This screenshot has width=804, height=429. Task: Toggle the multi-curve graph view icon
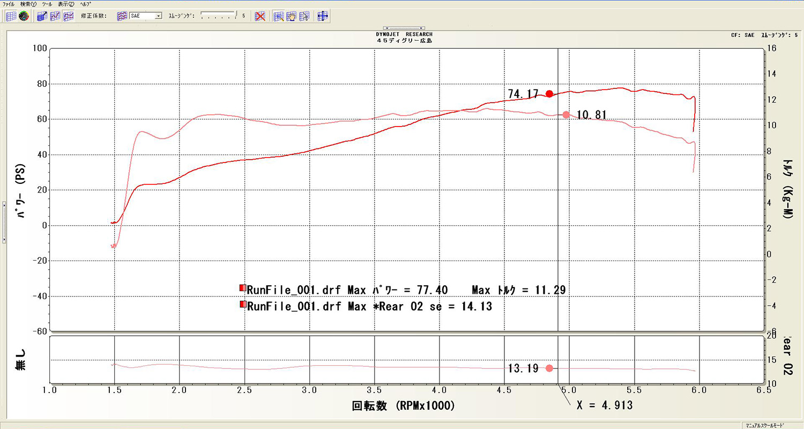pyautogui.click(x=68, y=16)
